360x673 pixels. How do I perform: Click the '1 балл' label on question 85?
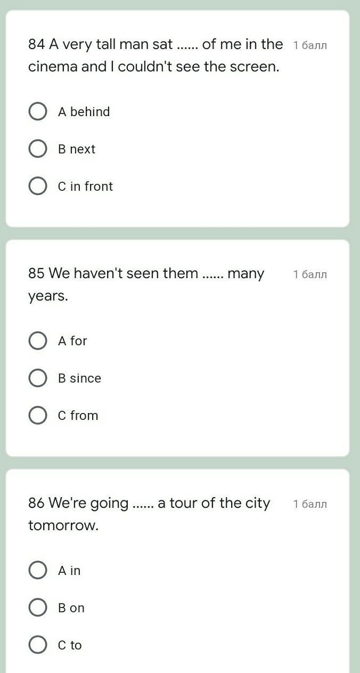pyautogui.click(x=310, y=274)
